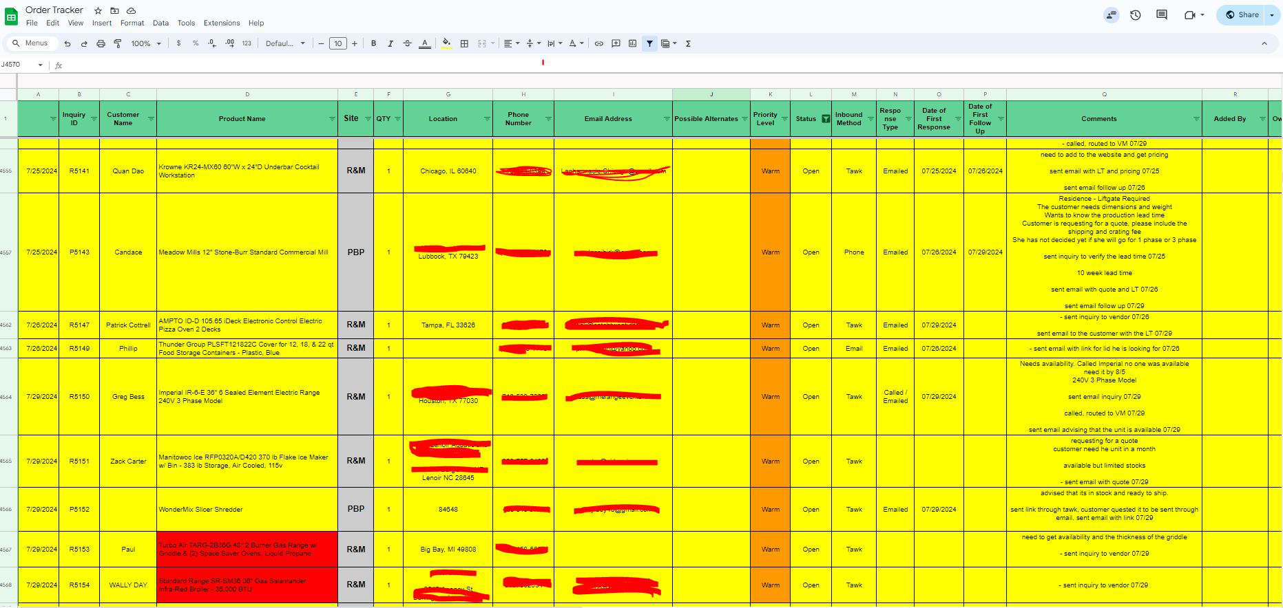Open the font family dropdown
1283x608 pixels.
coord(285,43)
